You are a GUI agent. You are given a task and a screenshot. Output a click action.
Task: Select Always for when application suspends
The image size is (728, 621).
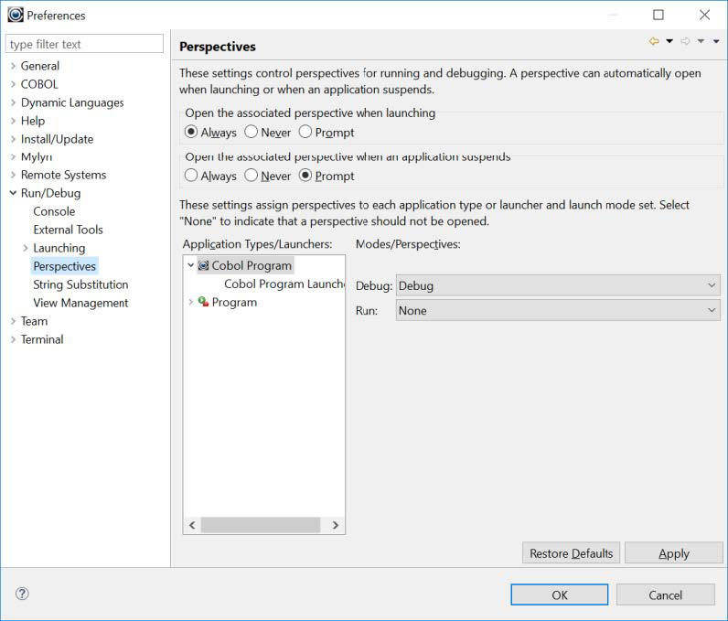[191, 176]
